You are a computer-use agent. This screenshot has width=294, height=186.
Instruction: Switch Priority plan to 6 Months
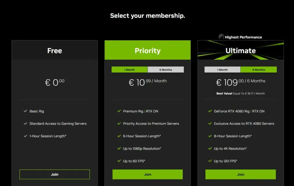[166, 70]
